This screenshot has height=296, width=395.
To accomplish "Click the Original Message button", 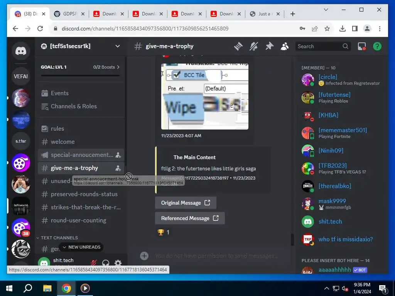I will [186, 203].
